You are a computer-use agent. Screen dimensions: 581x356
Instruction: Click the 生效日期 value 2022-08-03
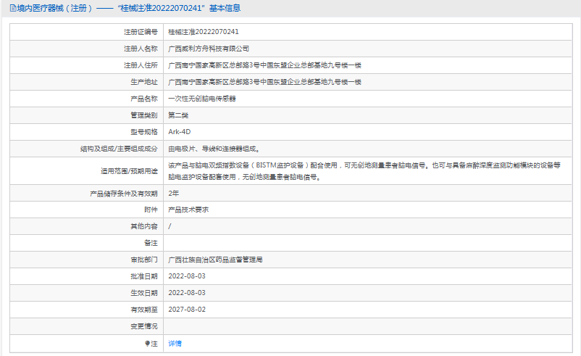(x=187, y=293)
